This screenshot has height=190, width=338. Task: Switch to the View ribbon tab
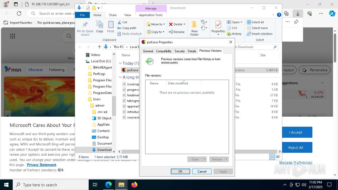pyautogui.click(x=128, y=15)
